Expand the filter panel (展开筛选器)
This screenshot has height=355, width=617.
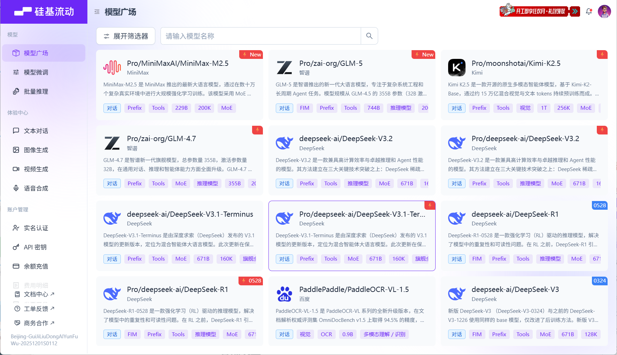(x=126, y=36)
